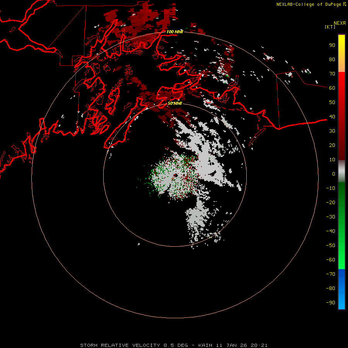Click the 40 value on the velocity scale

(332, 117)
